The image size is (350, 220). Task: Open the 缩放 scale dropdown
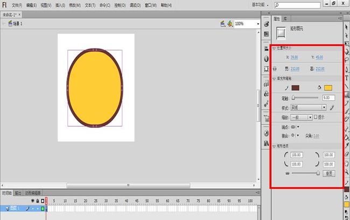[302, 118]
